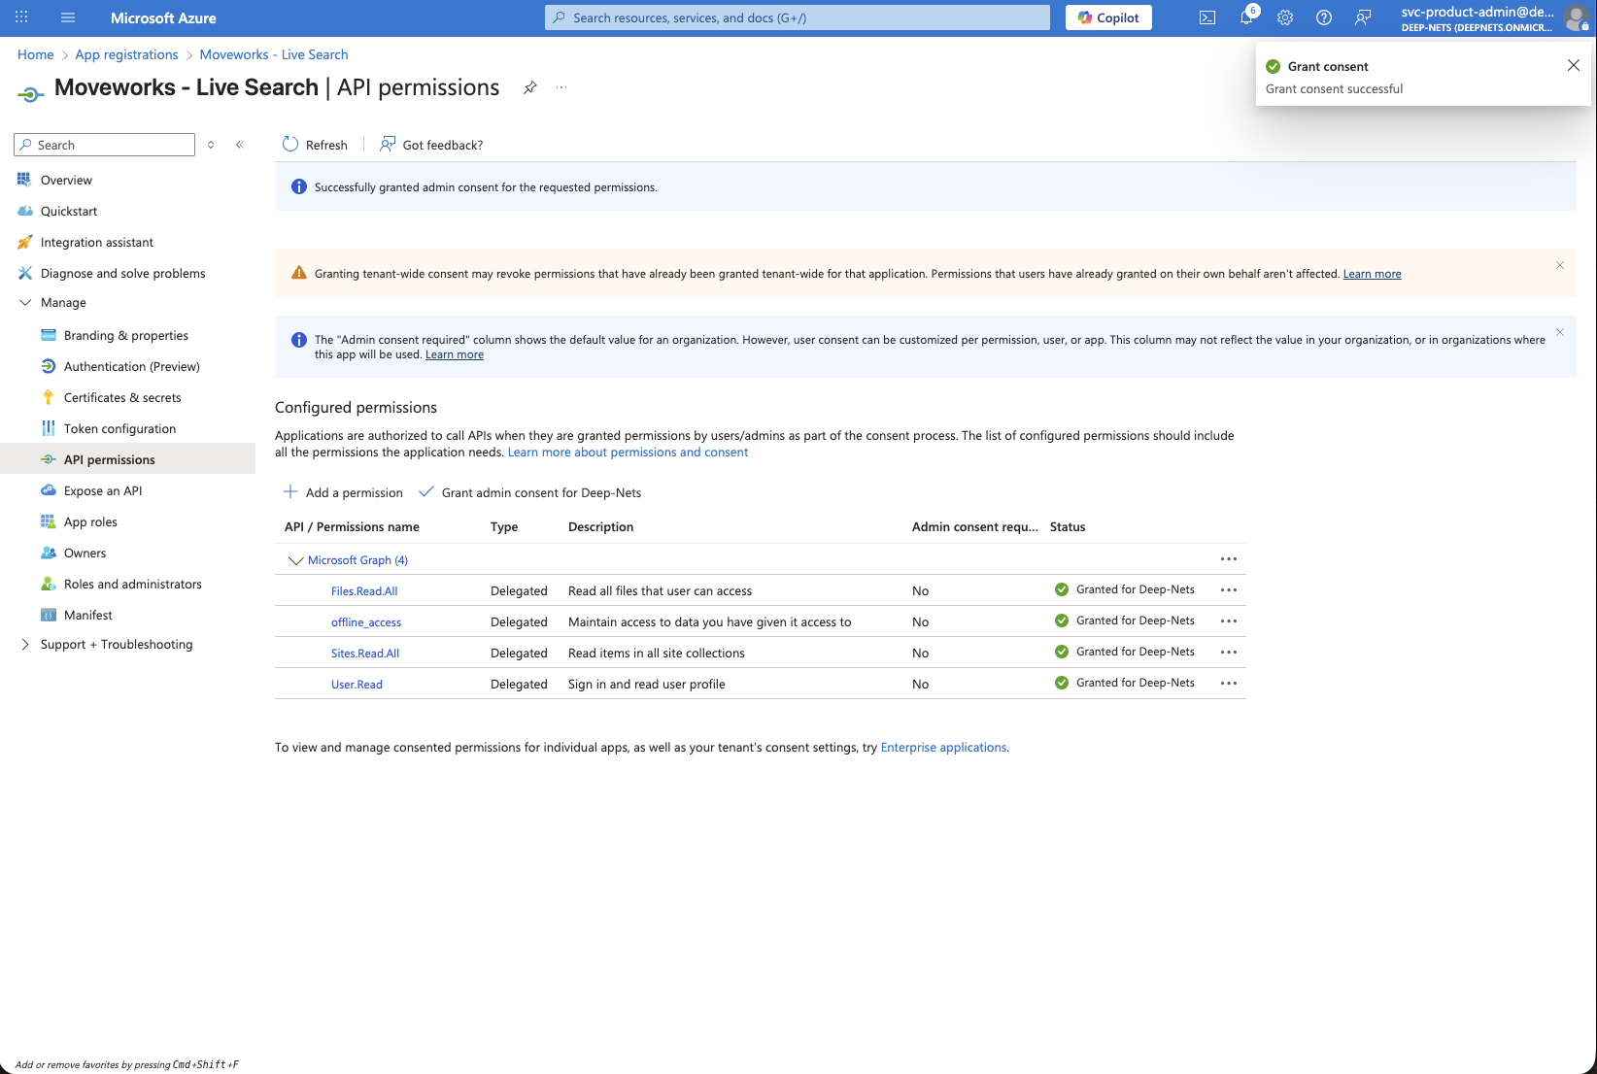Launch Cloud Shell from the top bar
This screenshot has height=1074, width=1597.
[1207, 17]
